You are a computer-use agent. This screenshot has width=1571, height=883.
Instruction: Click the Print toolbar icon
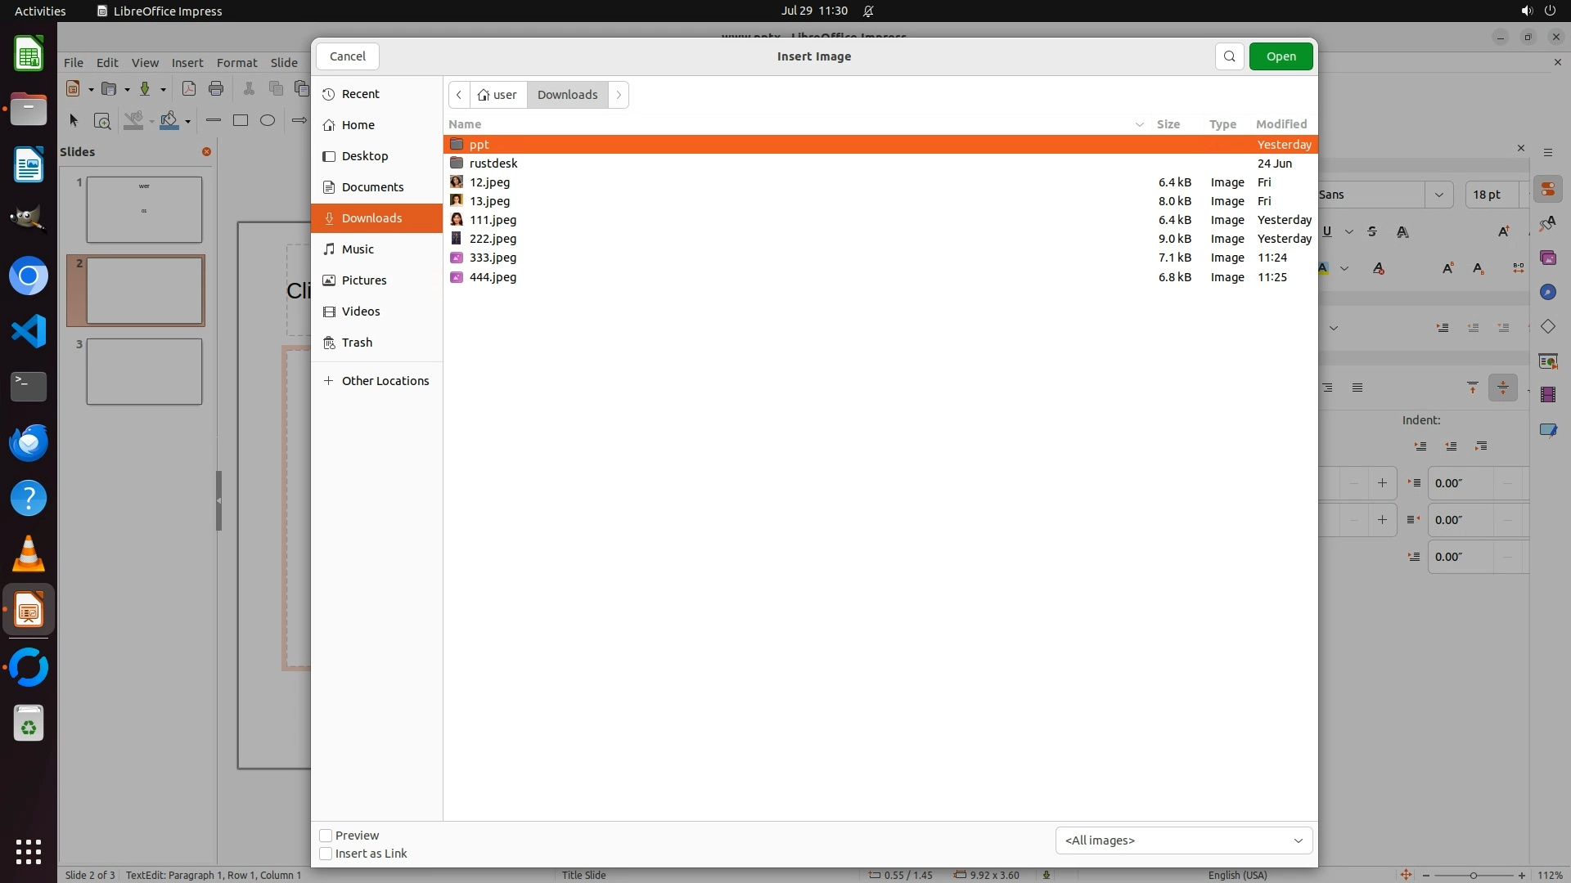(216, 89)
